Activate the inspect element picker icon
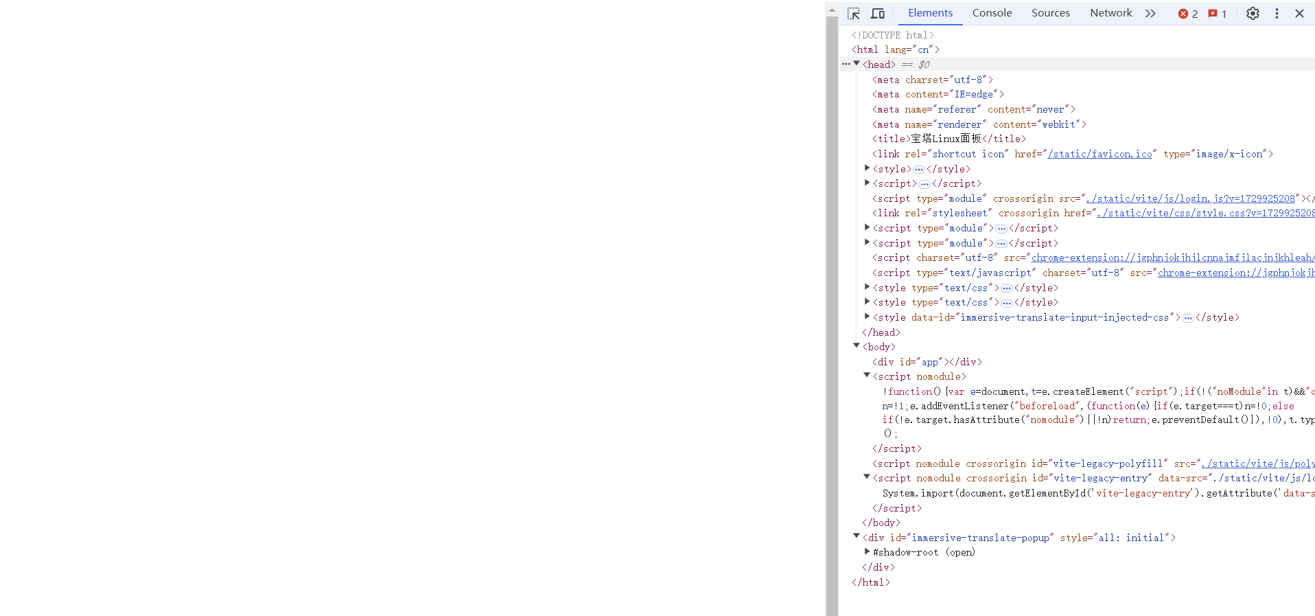The width and height of the screenshot is (1315, 616). pyautogui.click(x=853, y=13)
